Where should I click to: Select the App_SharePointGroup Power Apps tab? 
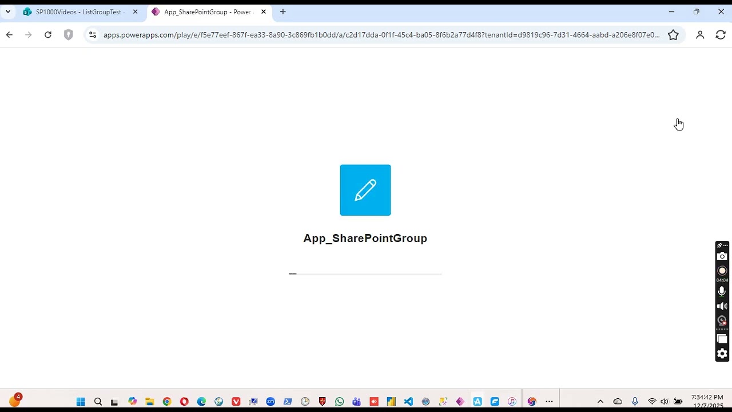click(x=208, y=12)
